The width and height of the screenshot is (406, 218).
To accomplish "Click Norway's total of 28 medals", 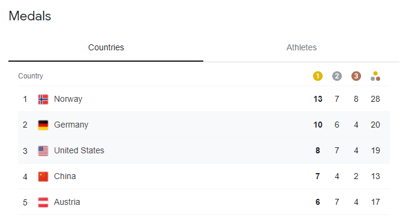I will 375,99.
